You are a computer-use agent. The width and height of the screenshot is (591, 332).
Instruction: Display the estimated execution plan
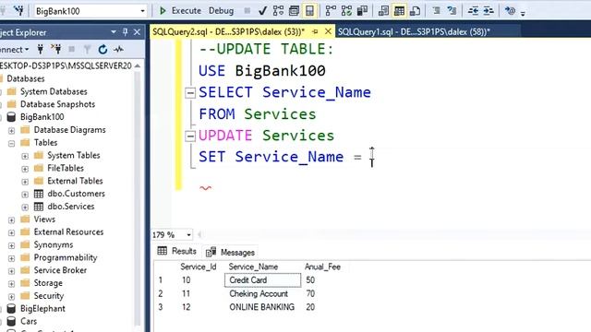tap(278, 10)
